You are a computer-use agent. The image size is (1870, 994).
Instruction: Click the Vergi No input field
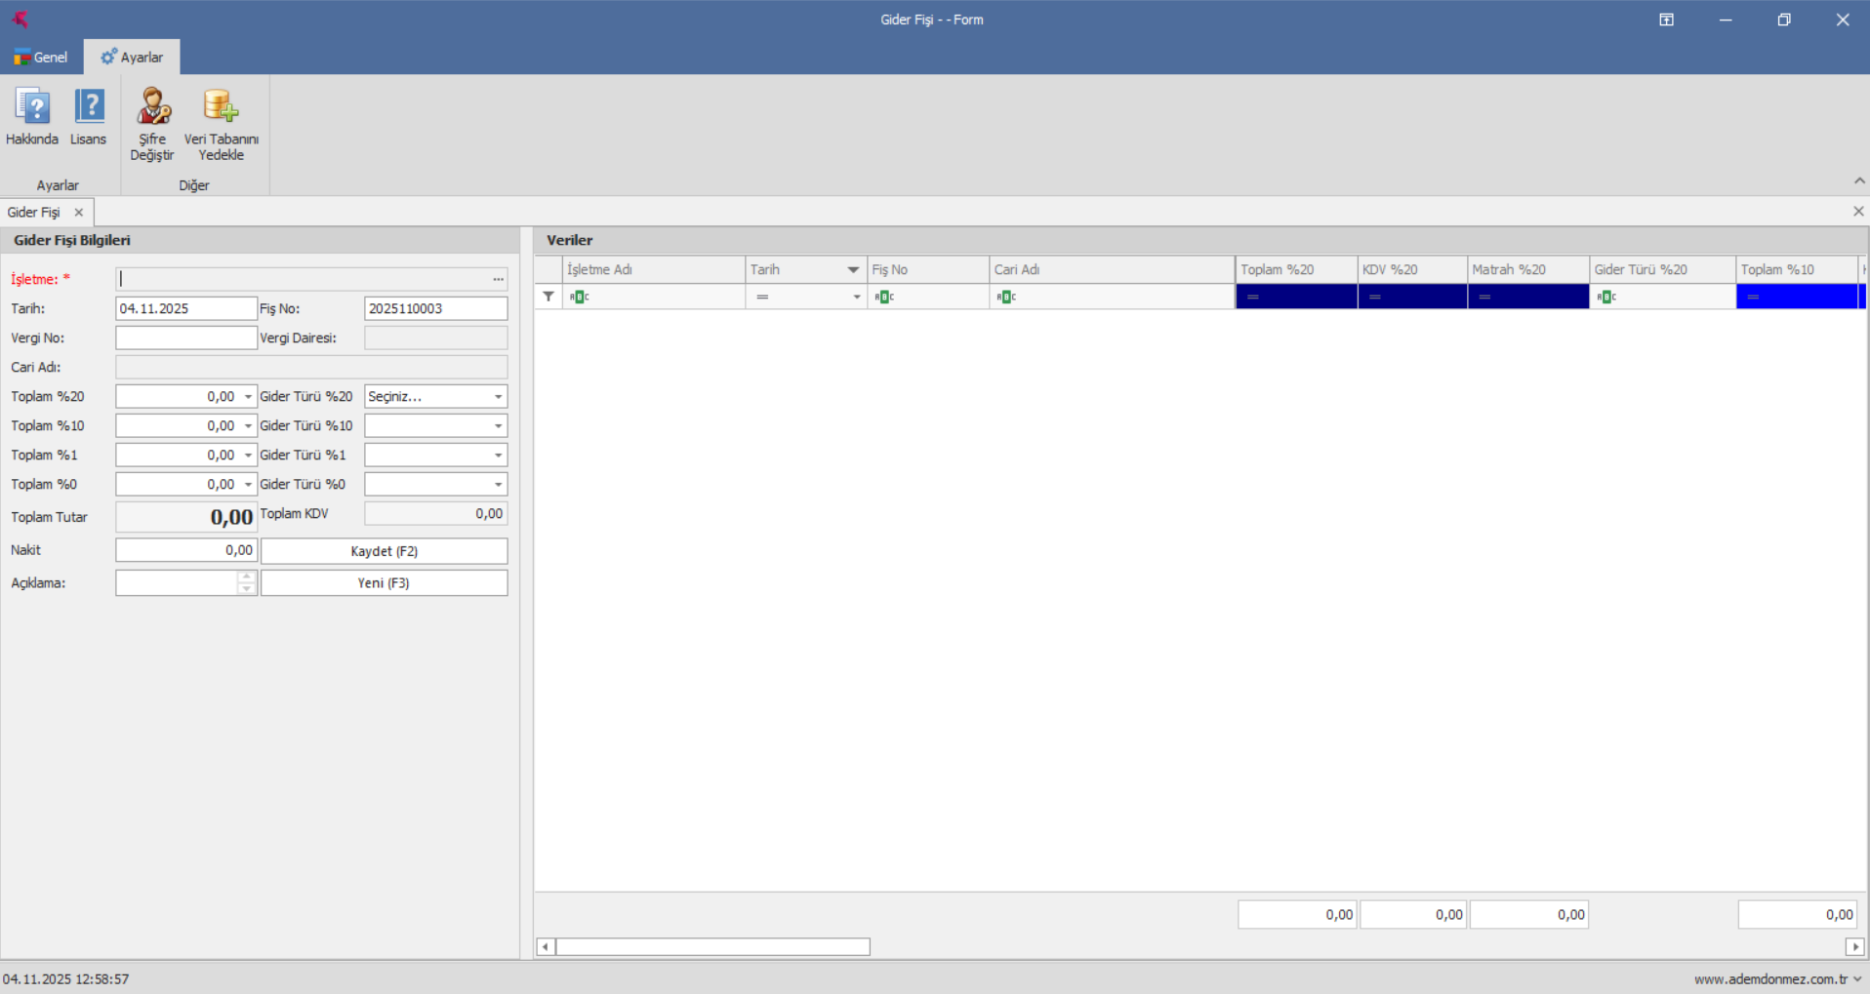185,338
